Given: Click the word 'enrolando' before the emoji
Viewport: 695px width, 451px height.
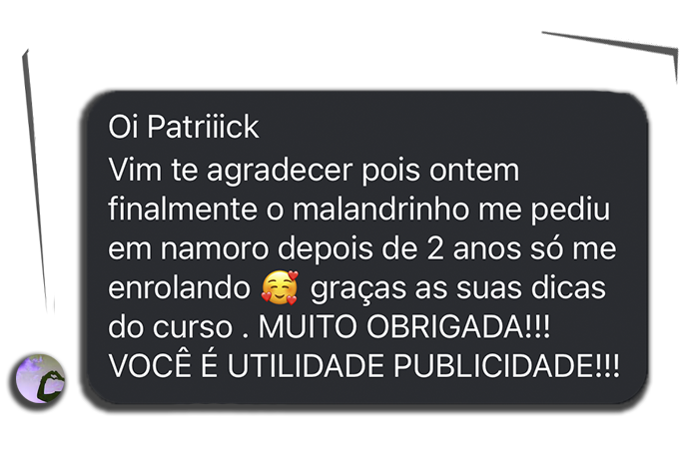Looking at the screenshot, I should pos(180,287).
